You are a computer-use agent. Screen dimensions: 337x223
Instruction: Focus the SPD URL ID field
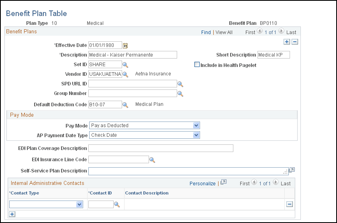133,84
